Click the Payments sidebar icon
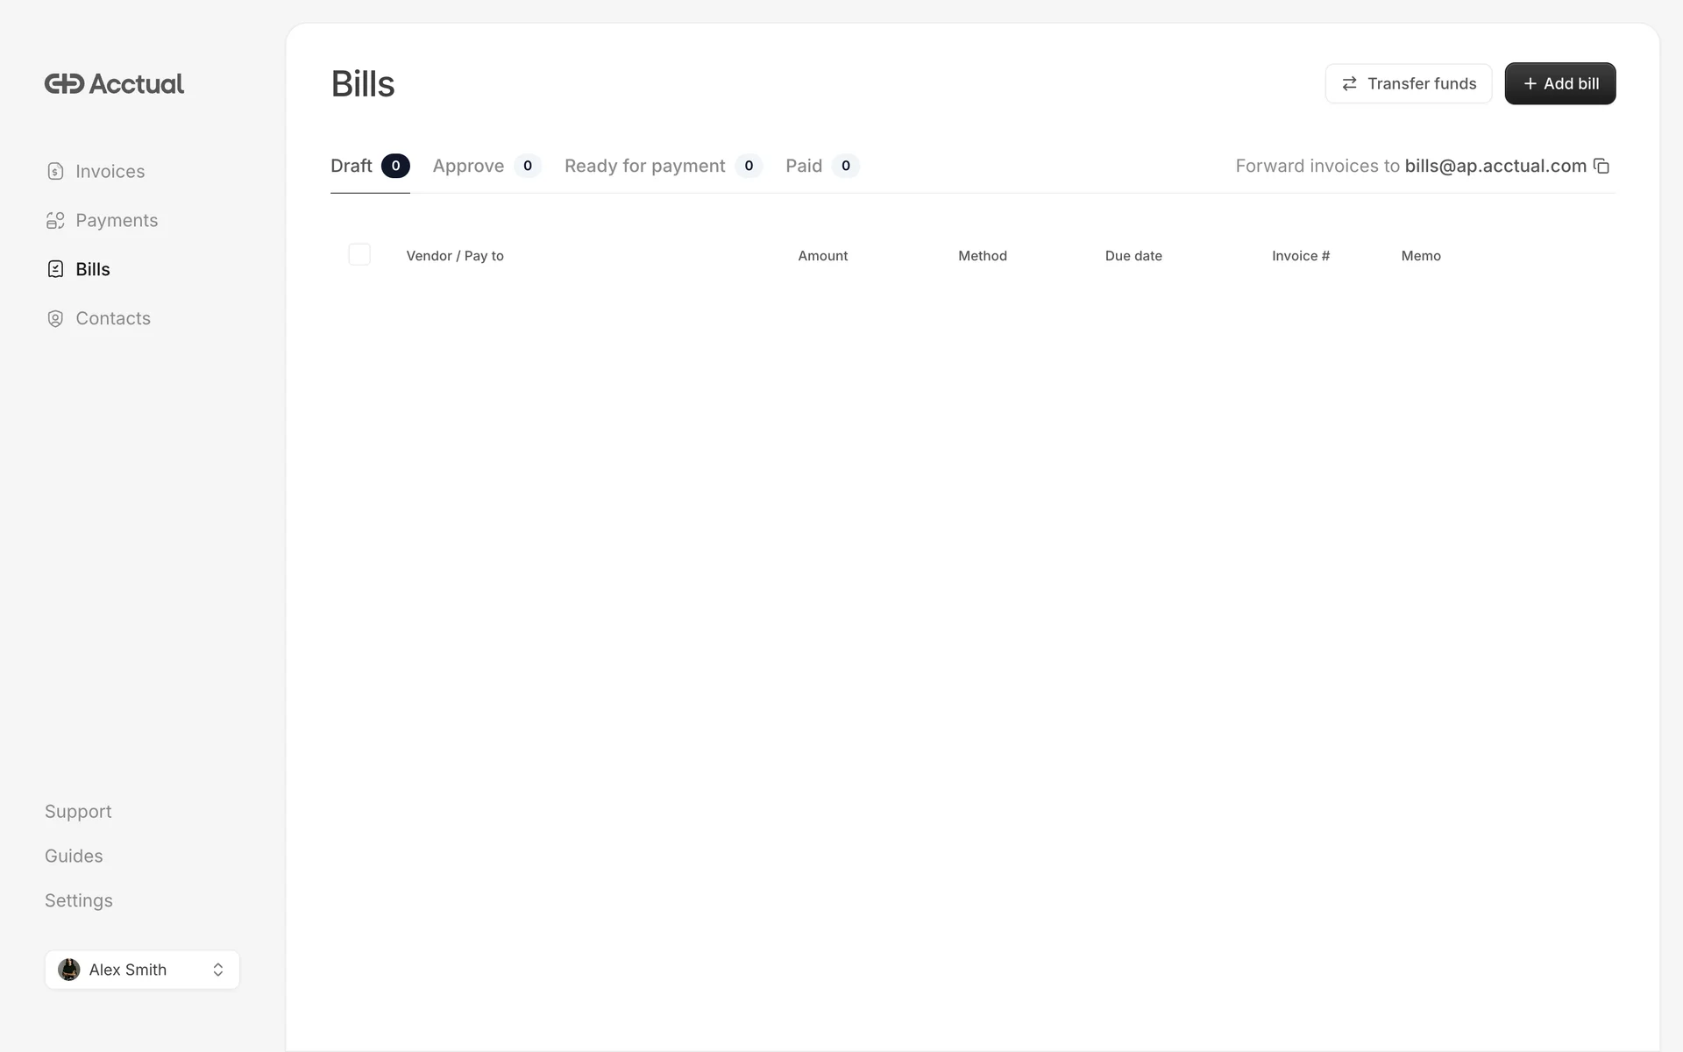1683x1052 pixels. pyautogui.click(x=55, y=220)
